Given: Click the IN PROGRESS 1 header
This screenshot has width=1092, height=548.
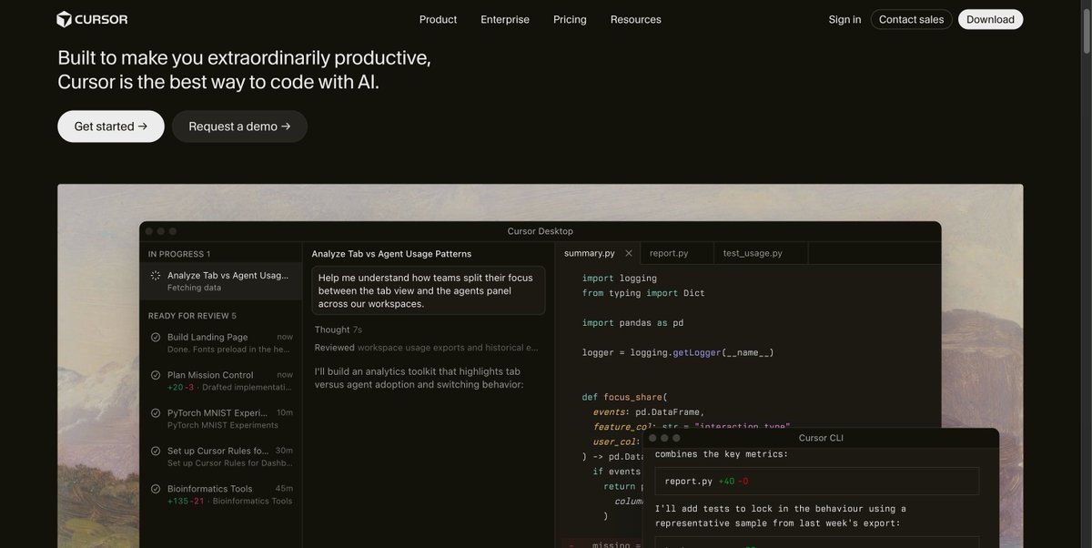Looking at the screenshot, I should [x=179, y=254].
